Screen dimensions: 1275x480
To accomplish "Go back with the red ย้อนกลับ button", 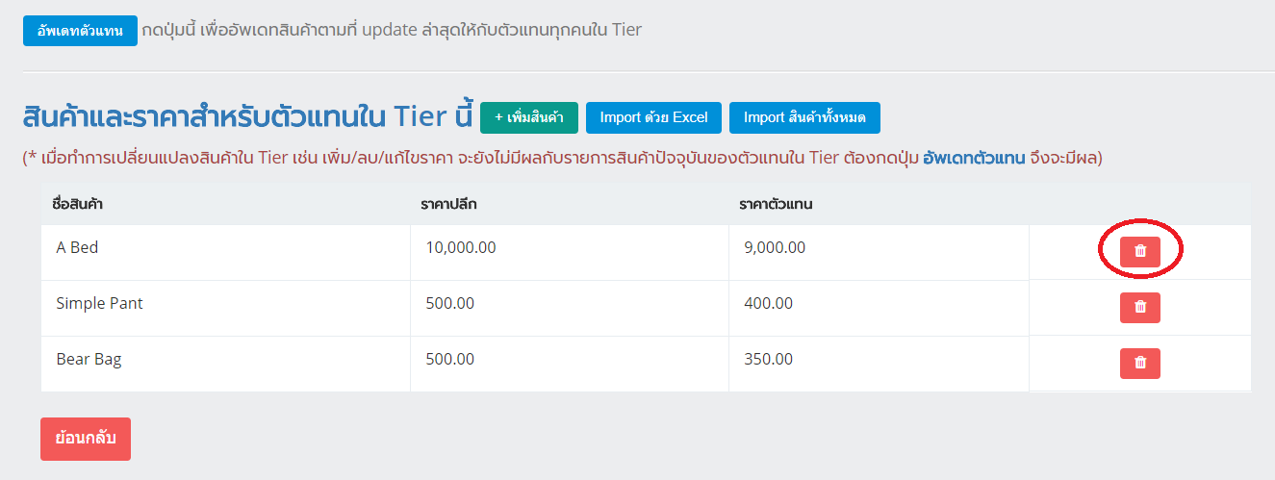I will pos(86,439).
